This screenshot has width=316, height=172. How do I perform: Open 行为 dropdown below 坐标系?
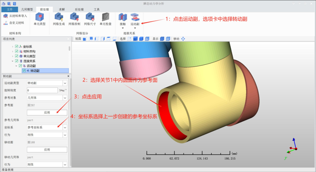point(65,135)
